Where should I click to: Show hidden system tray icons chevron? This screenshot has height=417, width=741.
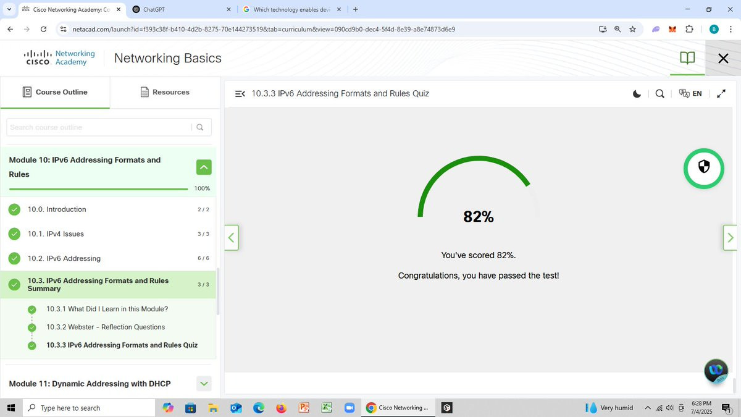(648, 408)
